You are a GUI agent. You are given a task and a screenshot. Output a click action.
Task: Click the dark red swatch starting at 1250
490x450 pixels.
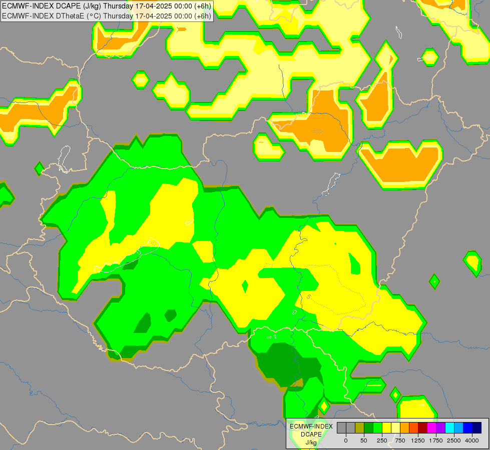[423, 428]
